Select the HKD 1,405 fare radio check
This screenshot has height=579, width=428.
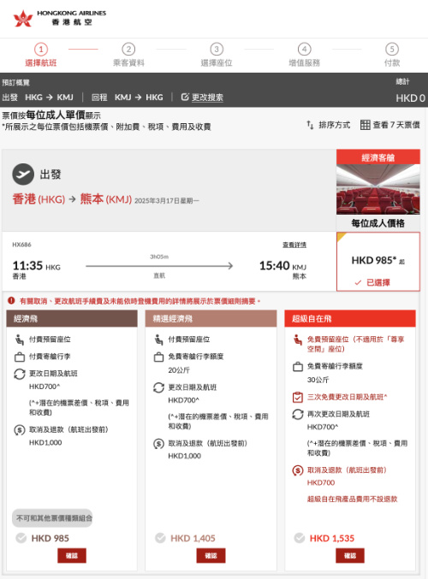coord(160,538)
